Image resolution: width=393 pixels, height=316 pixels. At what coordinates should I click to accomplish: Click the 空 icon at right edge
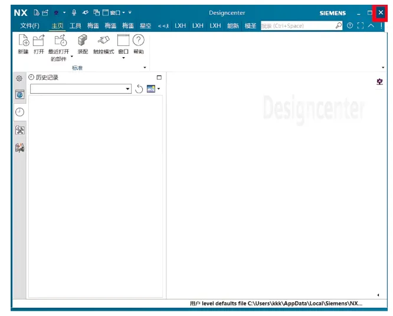379,81
